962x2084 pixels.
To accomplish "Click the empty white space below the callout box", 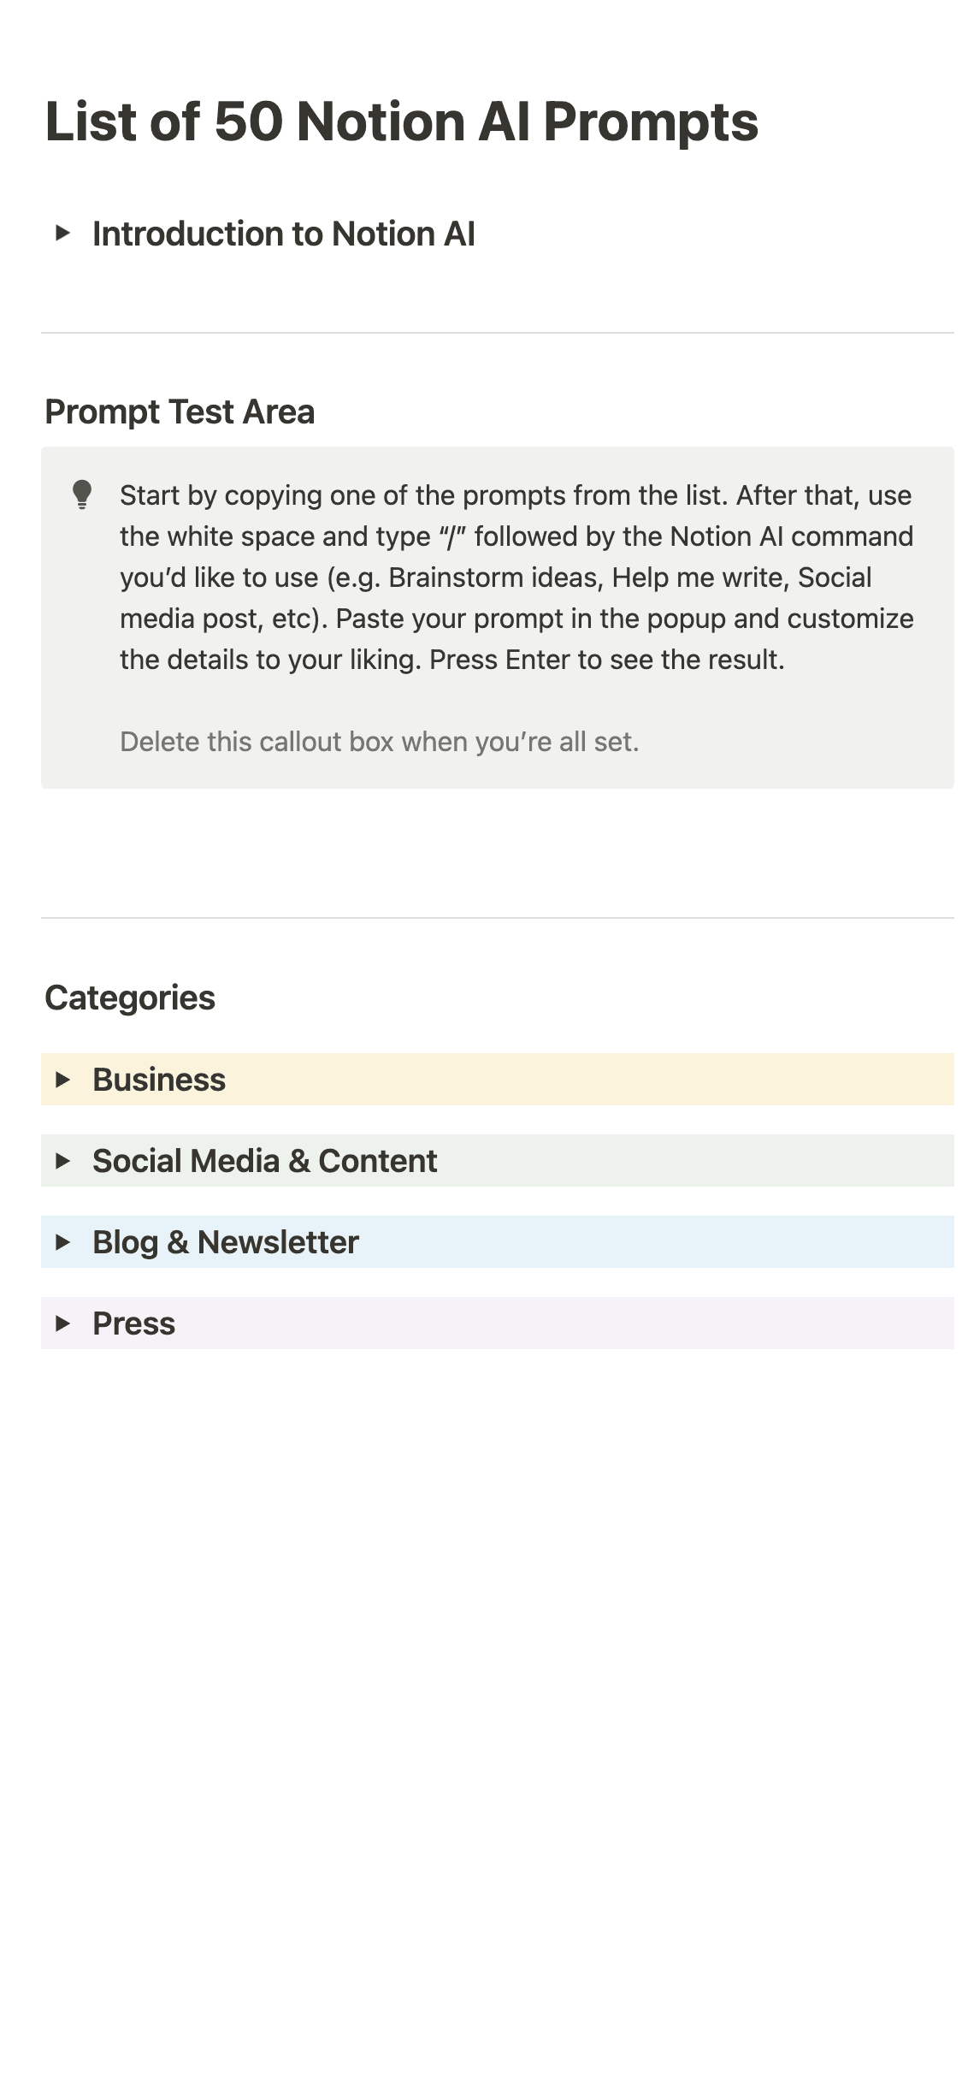I will point(496,851).
